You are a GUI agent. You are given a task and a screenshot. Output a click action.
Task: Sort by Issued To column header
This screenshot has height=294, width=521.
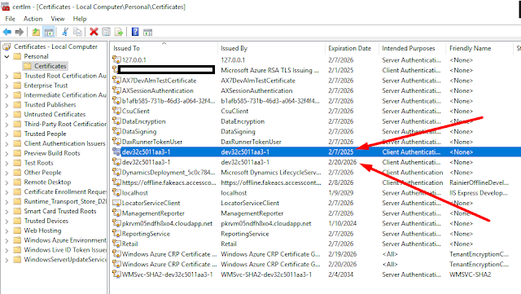point(164,48)
